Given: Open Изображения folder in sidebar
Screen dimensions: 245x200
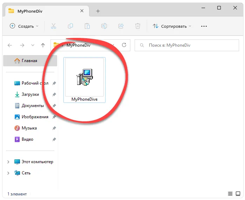Looking at the screenshot, I should pyautogui.click(x=31, y=117).
